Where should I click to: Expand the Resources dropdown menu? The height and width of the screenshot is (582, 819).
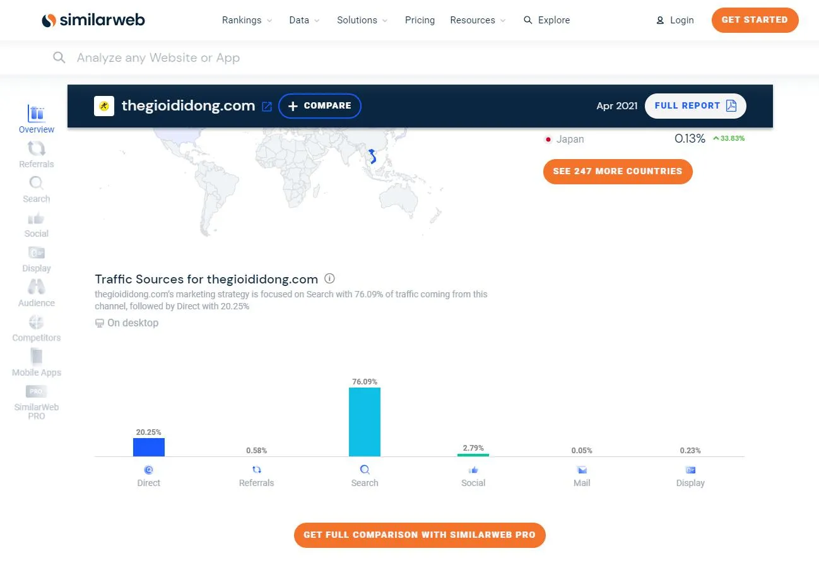pyautogui.click(x=478, y=20)
